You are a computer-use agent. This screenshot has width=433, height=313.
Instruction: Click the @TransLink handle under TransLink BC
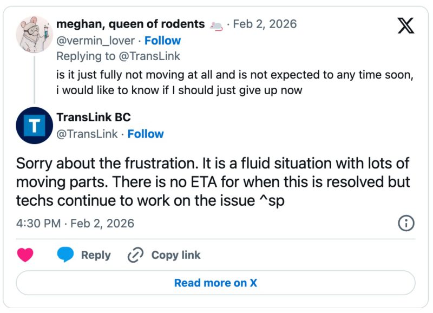(87, 134)
